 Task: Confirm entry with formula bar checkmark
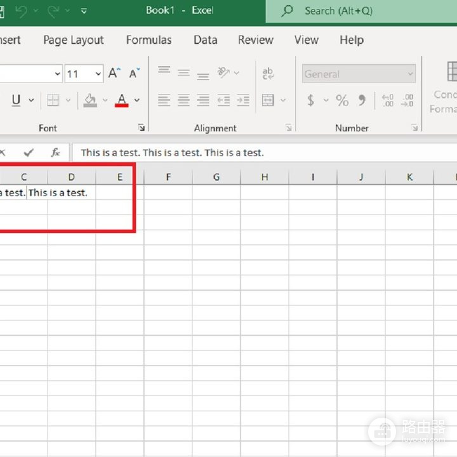click(x=29, y=152)
